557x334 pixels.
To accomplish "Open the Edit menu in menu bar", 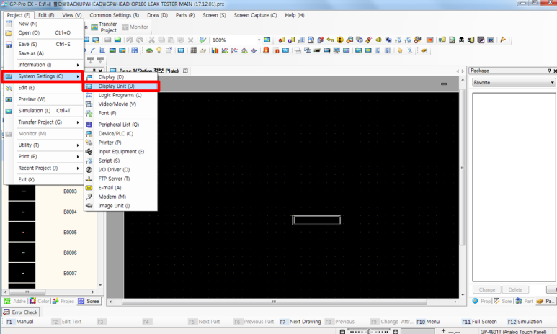I will [46, 15].
